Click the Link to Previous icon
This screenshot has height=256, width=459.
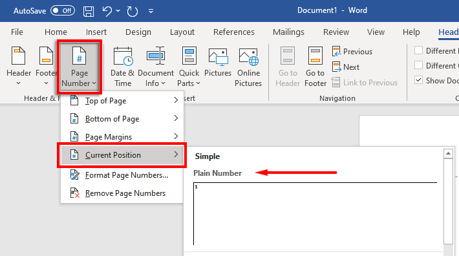point(336,82)
